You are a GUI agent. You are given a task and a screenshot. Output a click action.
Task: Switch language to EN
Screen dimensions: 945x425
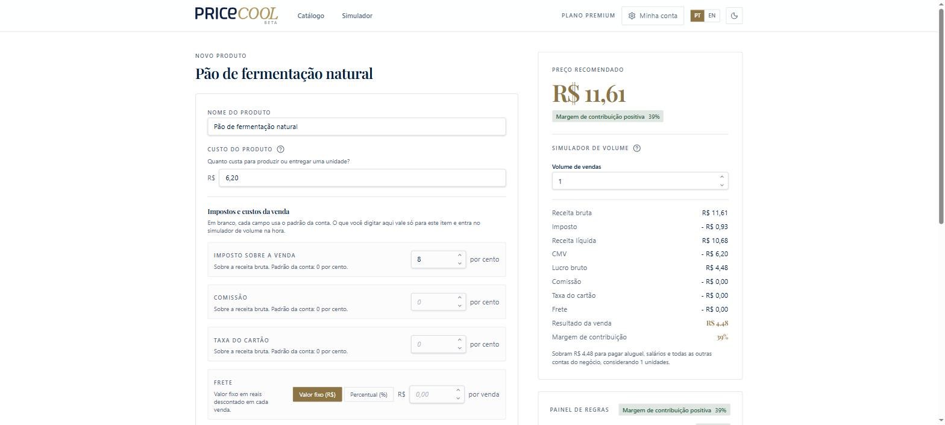[712, 16]
